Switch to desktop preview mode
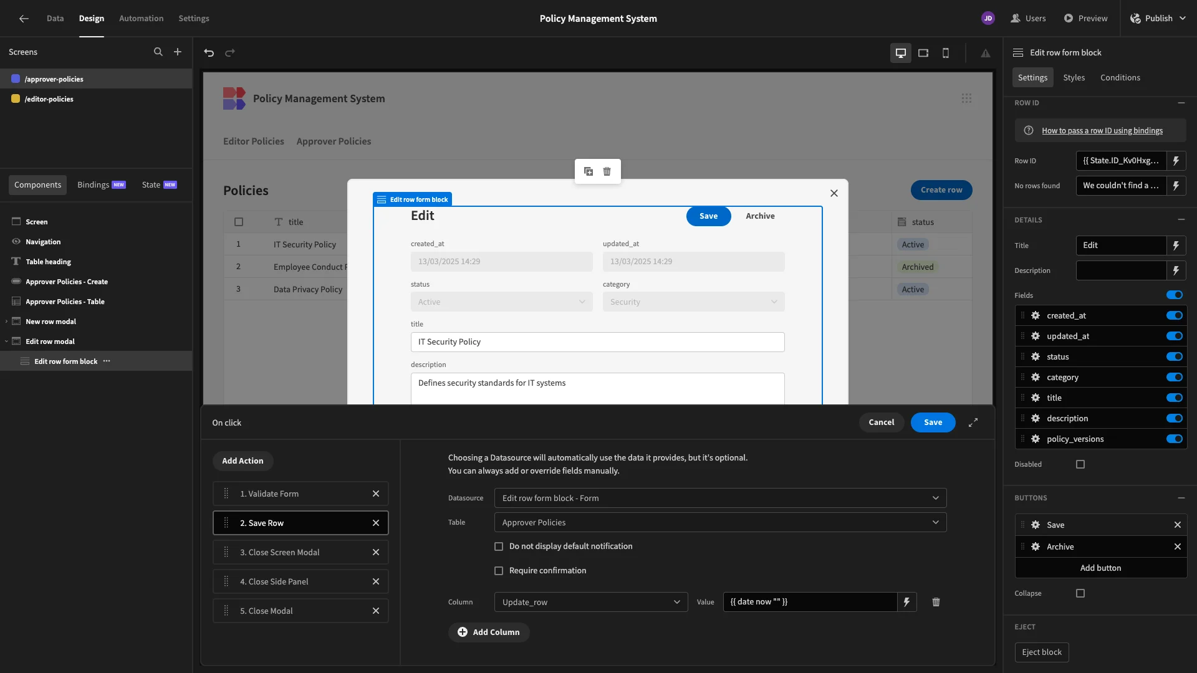1197x673 pixels. tap(901, 53)
